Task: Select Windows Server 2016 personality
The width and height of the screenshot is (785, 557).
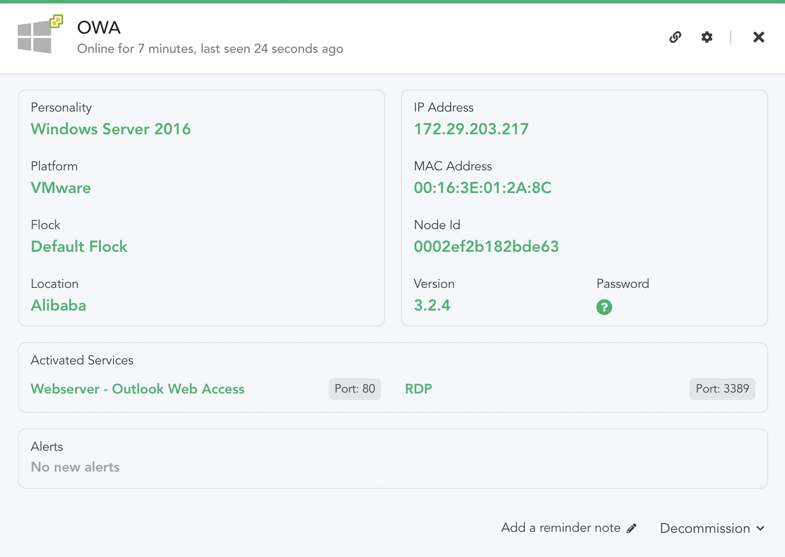Action: (111, 129)
